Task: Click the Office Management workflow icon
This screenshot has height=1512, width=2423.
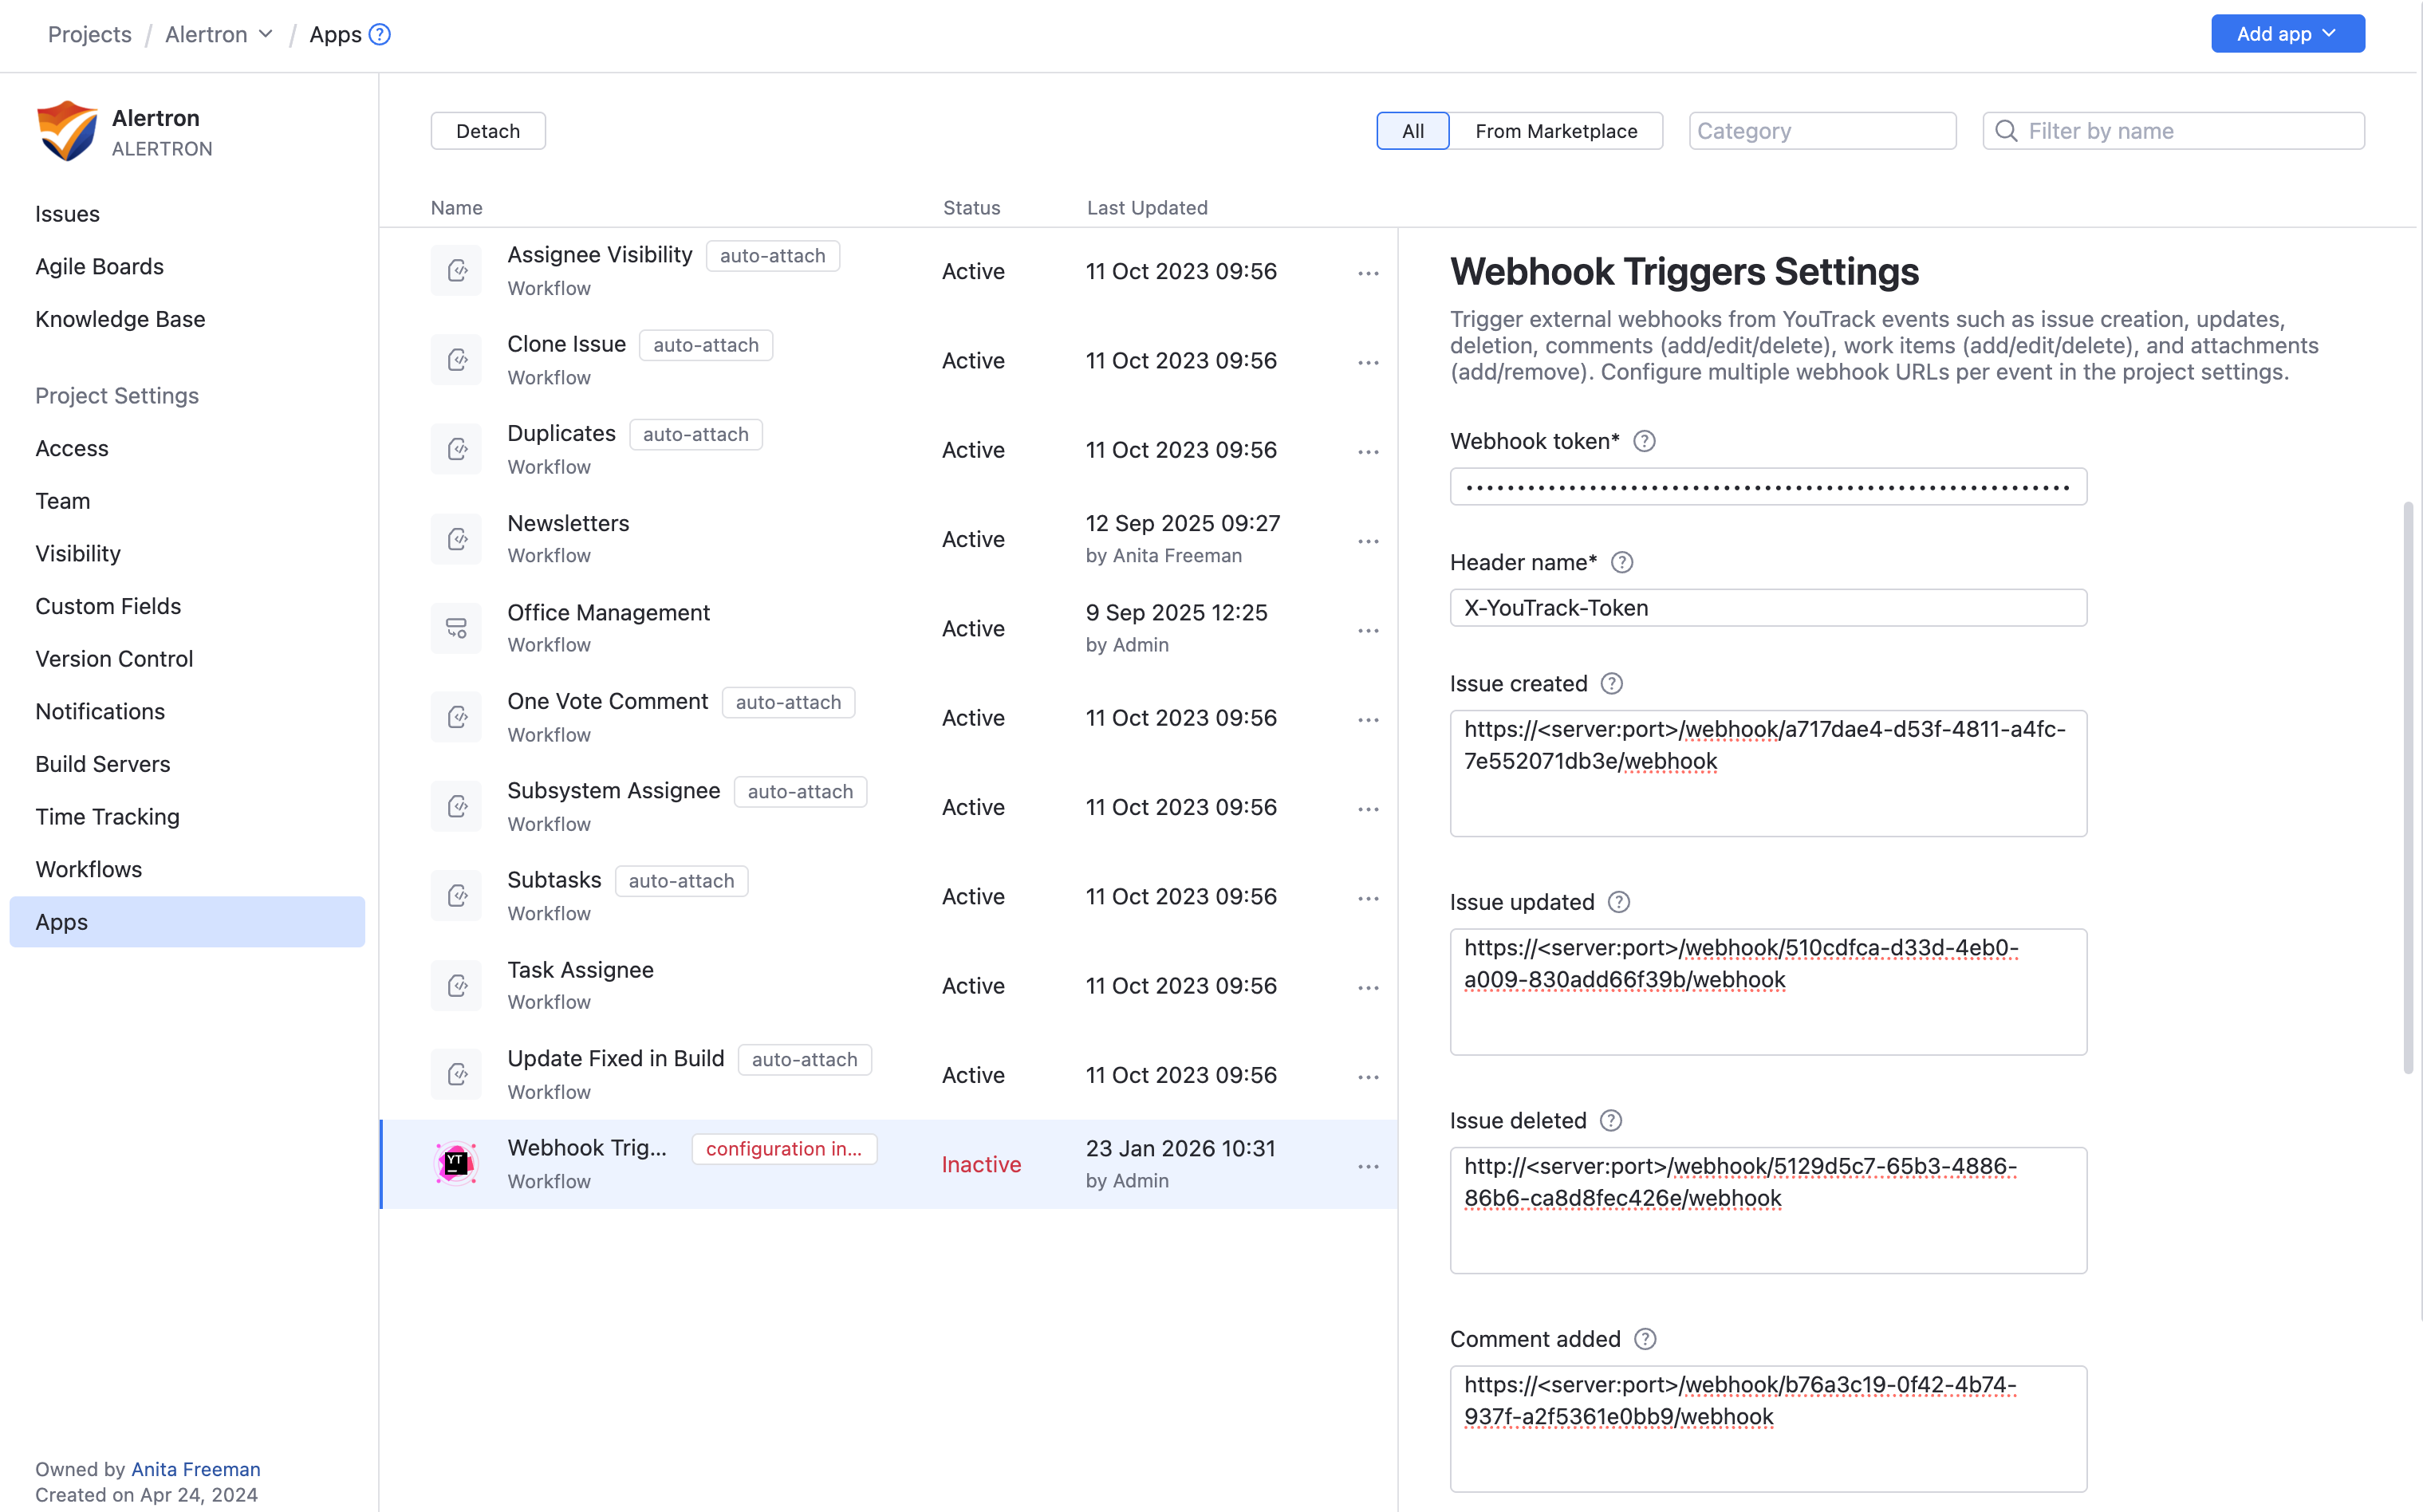Action: [456, 628]
